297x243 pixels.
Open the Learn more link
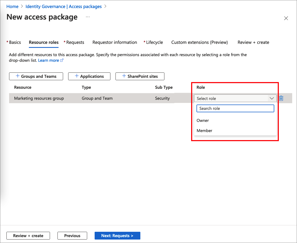click(49, 60)
